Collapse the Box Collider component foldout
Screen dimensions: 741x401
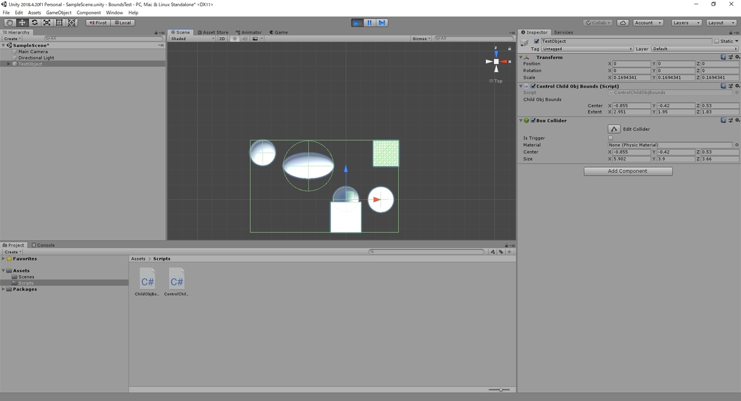(x=521, y=121)
